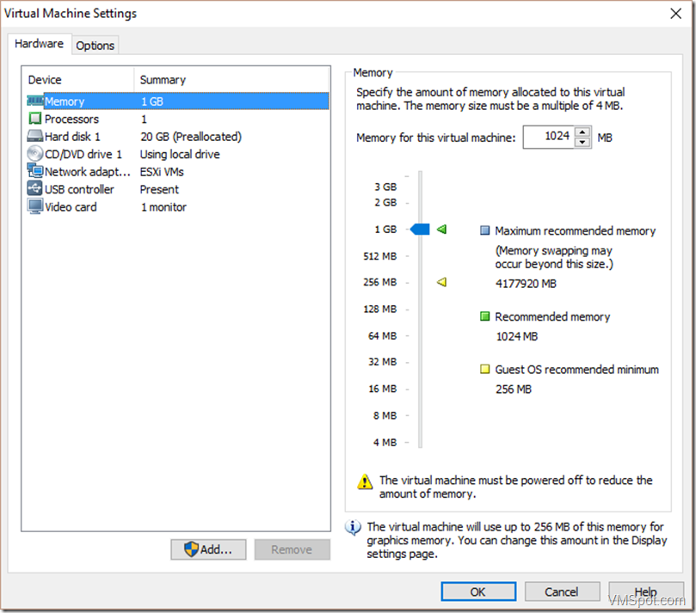Screen dimensions: 696x613
Task: Click the '20 GB (Preallocated)' summary text
Action: [x=191, y=137]
